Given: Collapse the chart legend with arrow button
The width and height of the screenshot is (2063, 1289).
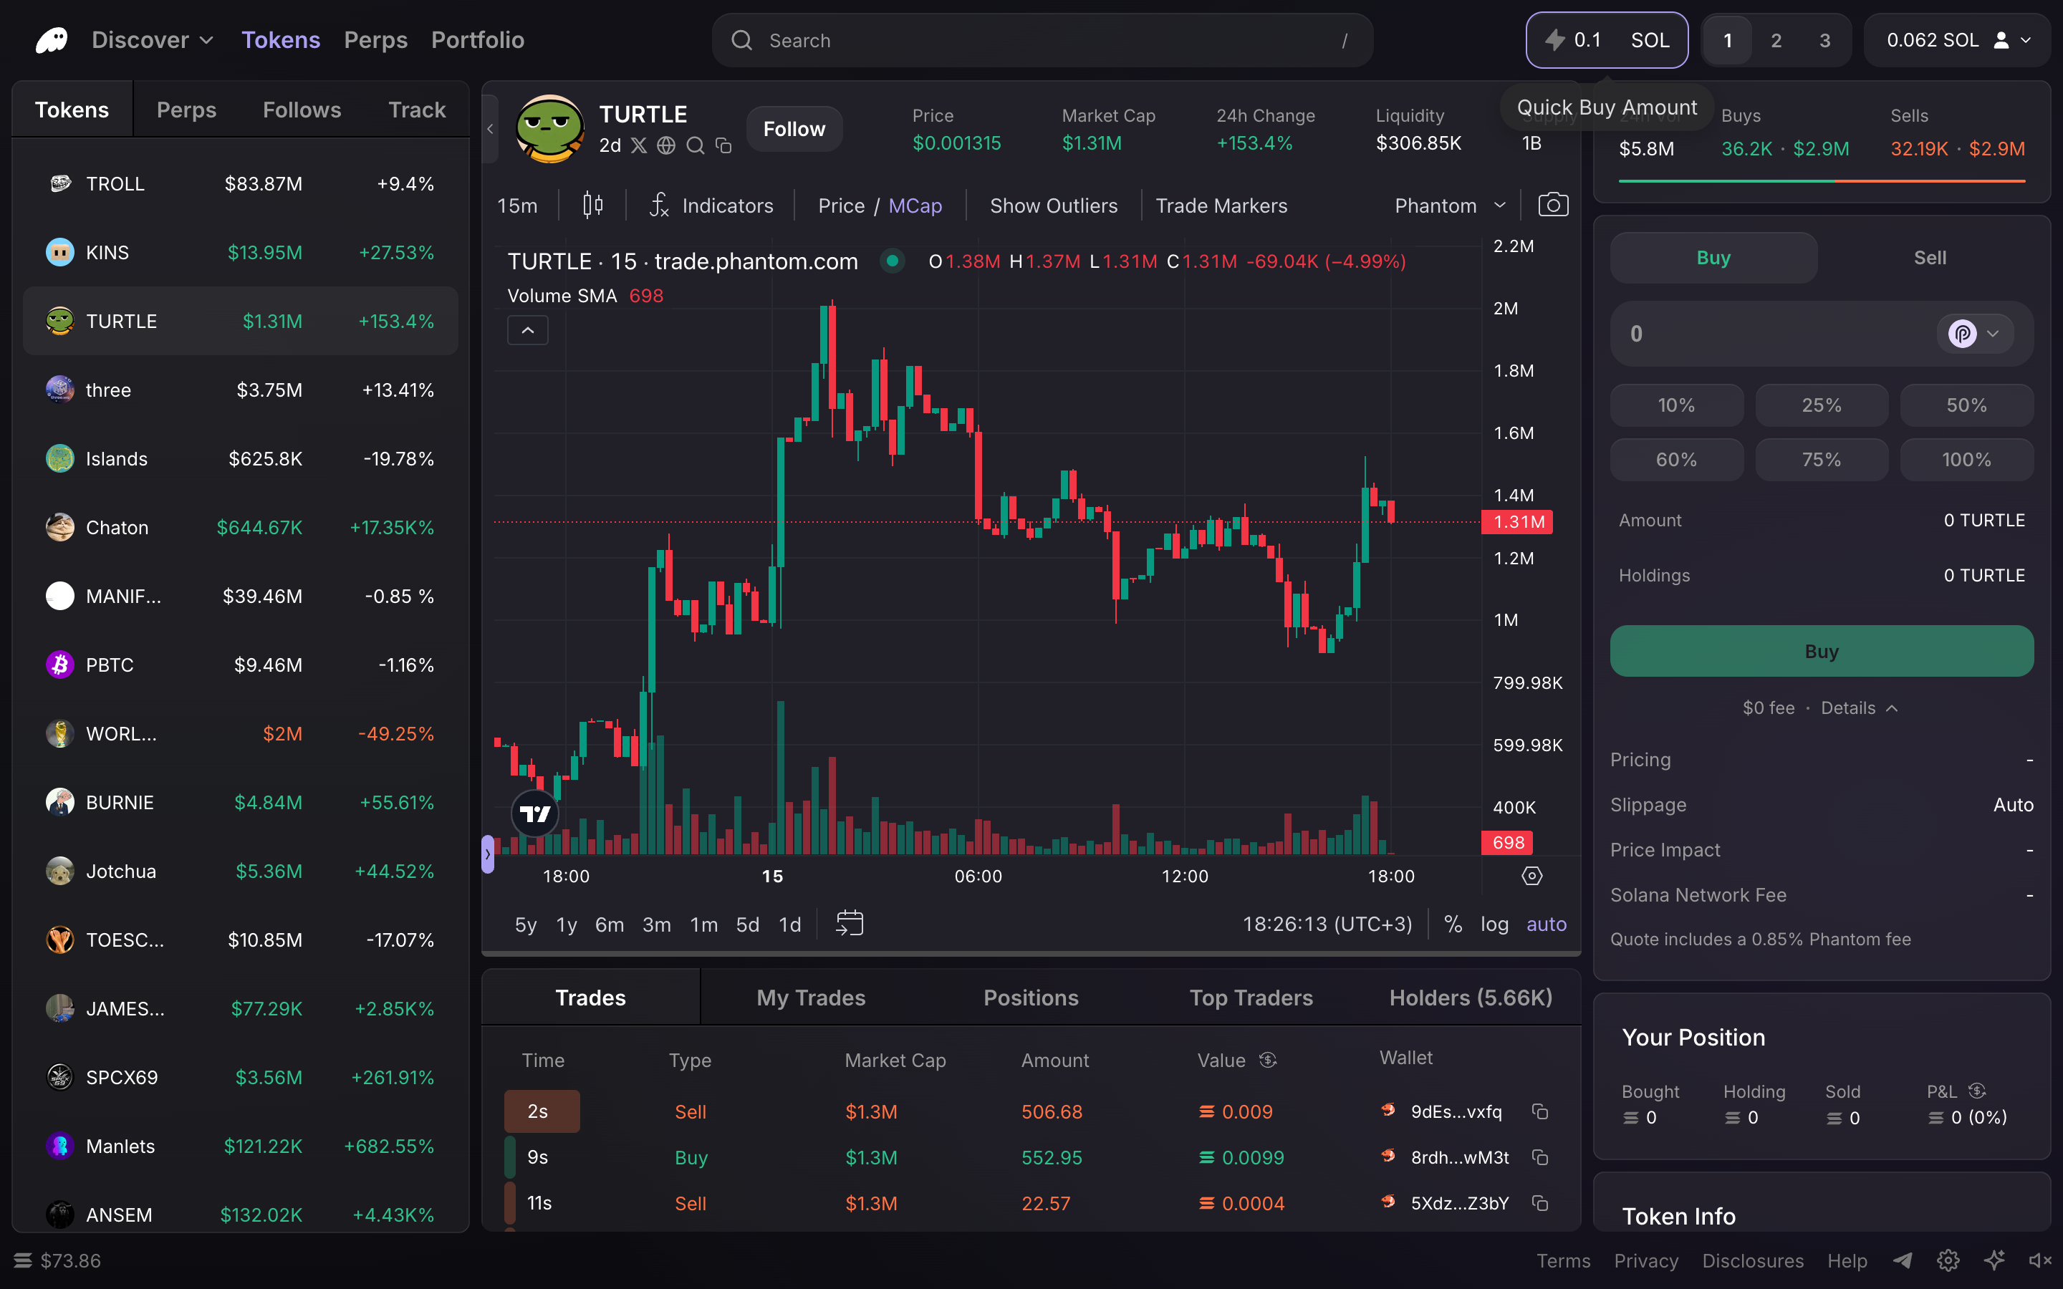Looking at the screenshot, I should pyautogui.click(x=528, y=330).
